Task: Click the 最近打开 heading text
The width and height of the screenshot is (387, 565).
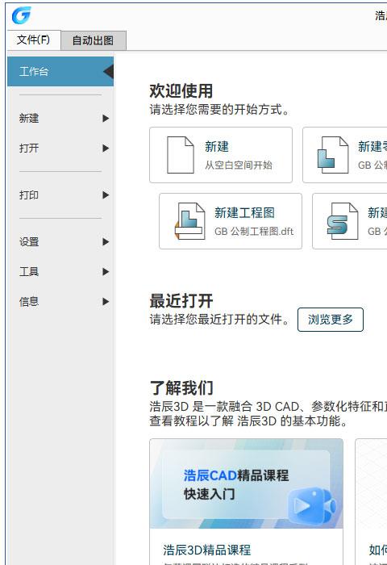Action: click(181, 301)
